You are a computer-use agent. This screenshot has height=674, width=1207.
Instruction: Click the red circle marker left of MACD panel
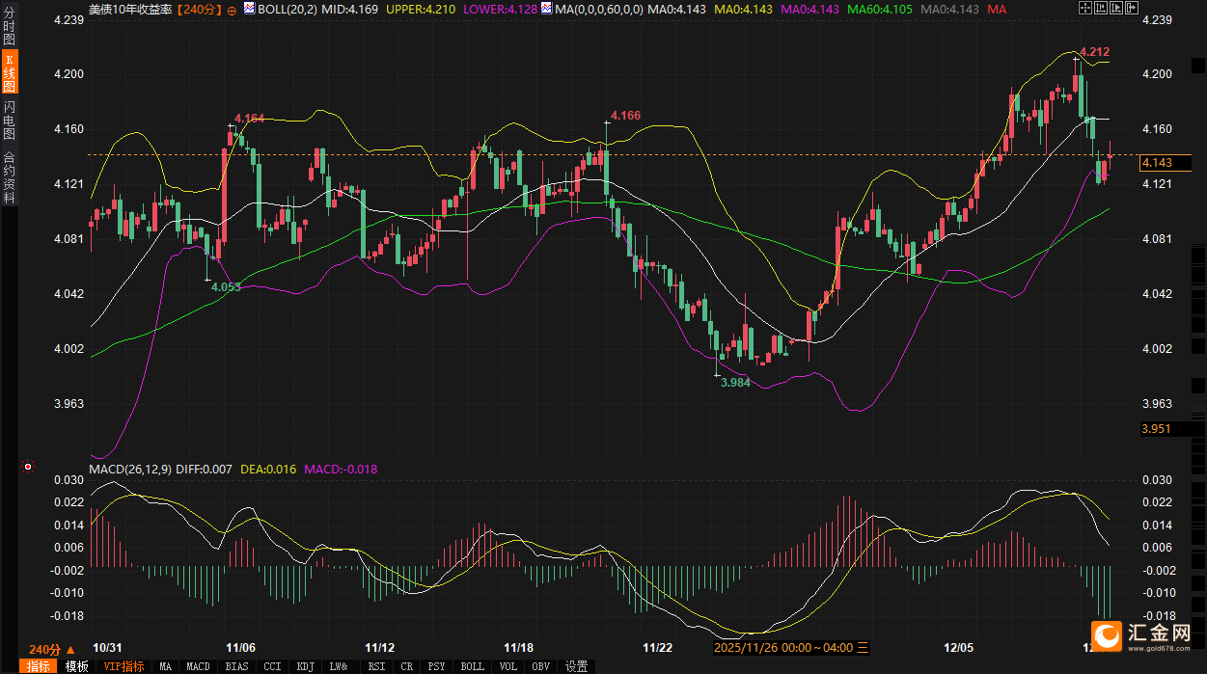28,468
